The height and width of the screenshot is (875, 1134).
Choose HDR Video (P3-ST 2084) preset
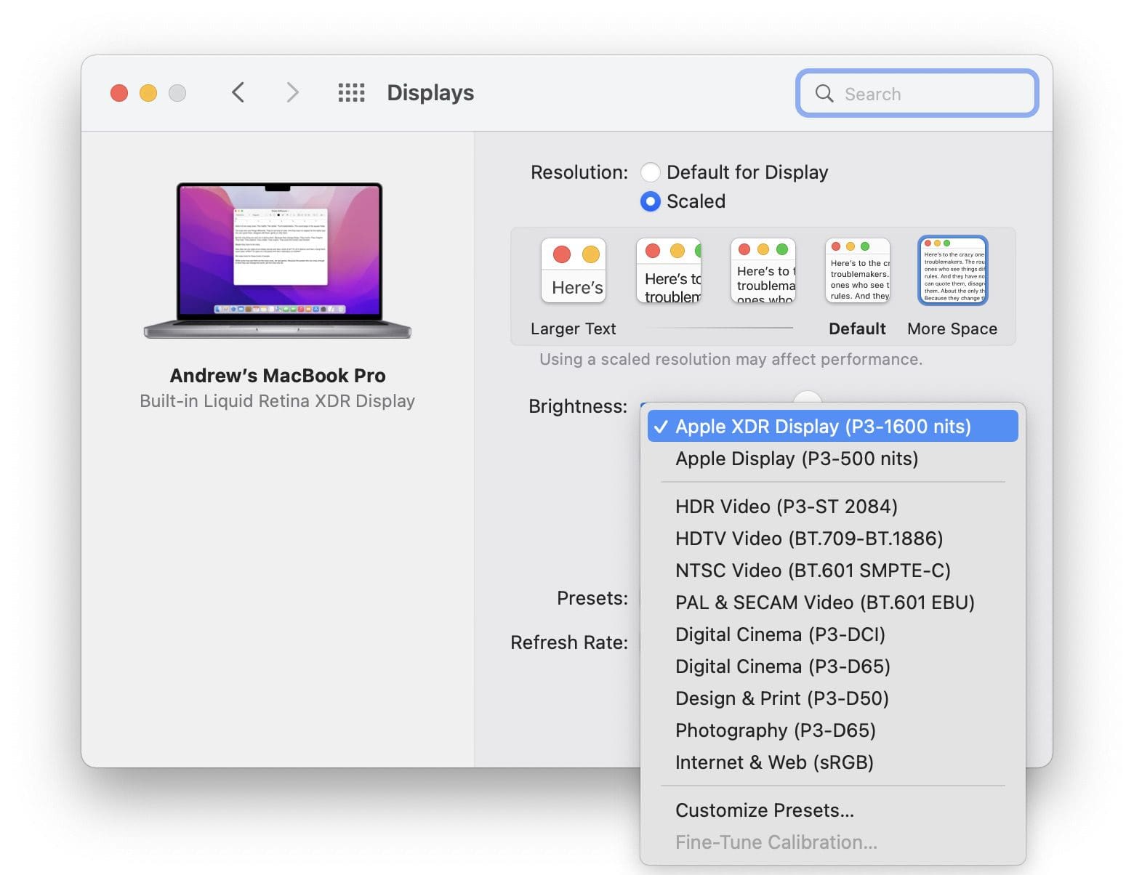click(833, 507)
